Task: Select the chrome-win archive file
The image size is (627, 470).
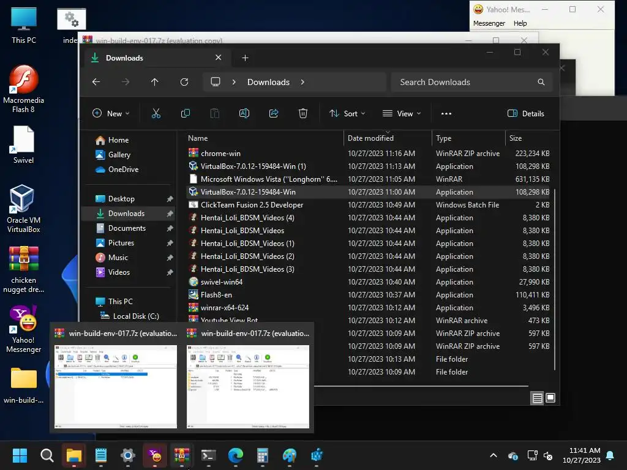Action: coord(220,154)
